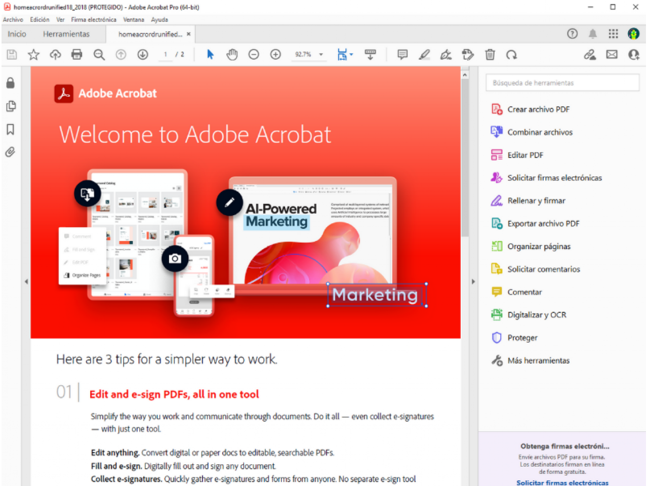Open the notifications bell

point(592,34)
